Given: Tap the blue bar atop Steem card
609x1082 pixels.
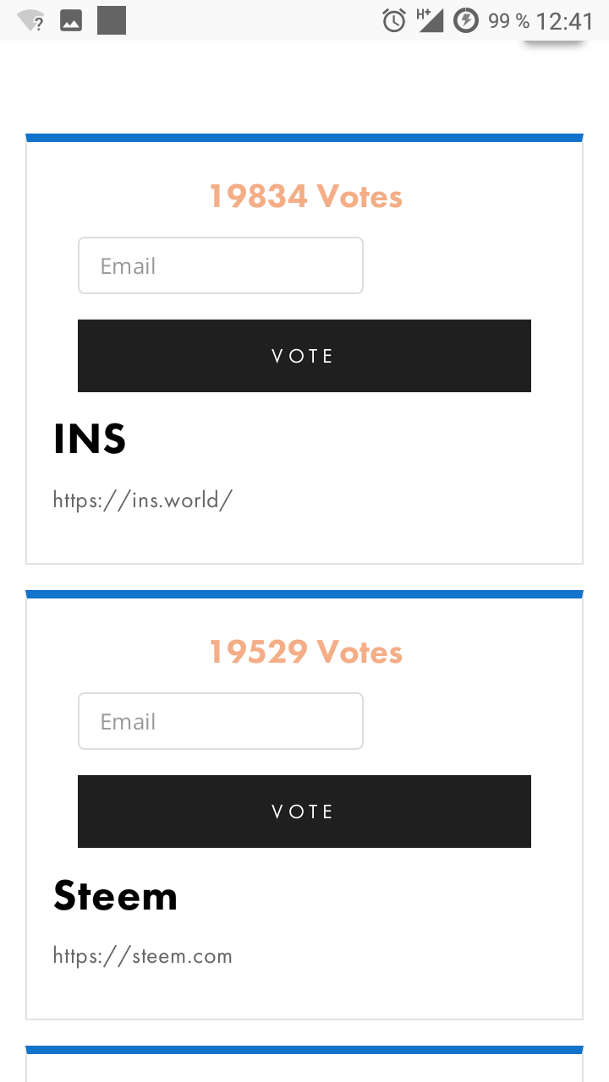Looking at the screenshot, I should coord(304,594).
